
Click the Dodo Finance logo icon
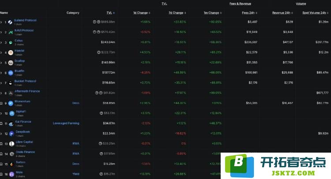click(x=12, y=154)
